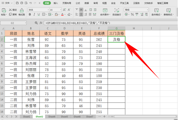Click the horizontal scrollbar
Image resolution: width=178 pixels, height=120 pixels.
[x=145, y=116]
